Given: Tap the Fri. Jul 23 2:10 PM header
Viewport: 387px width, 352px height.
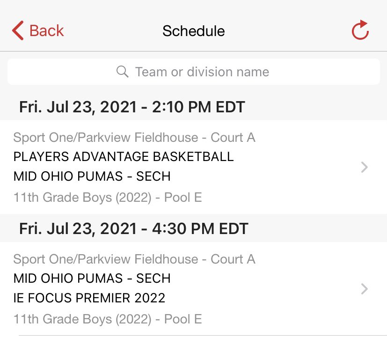Looking at the screenshot, I should [132, 107].
